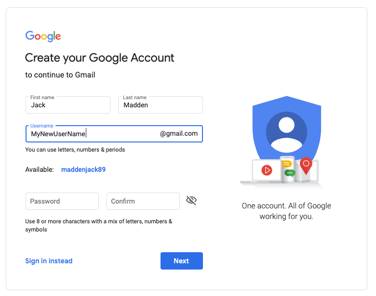Screen dimensions: 376x296
Task: Click the letters, numbers & periods hint
Action: 75,150
